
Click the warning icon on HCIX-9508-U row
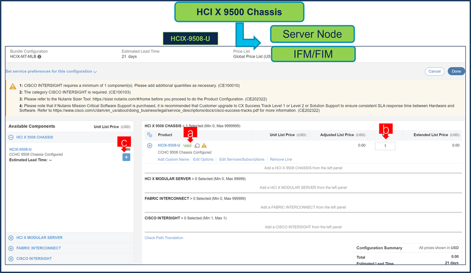coord(204,146)
